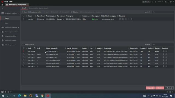Check the select-all box in upper device table
This screenshot has height=98, width=175.
(24, 16)
